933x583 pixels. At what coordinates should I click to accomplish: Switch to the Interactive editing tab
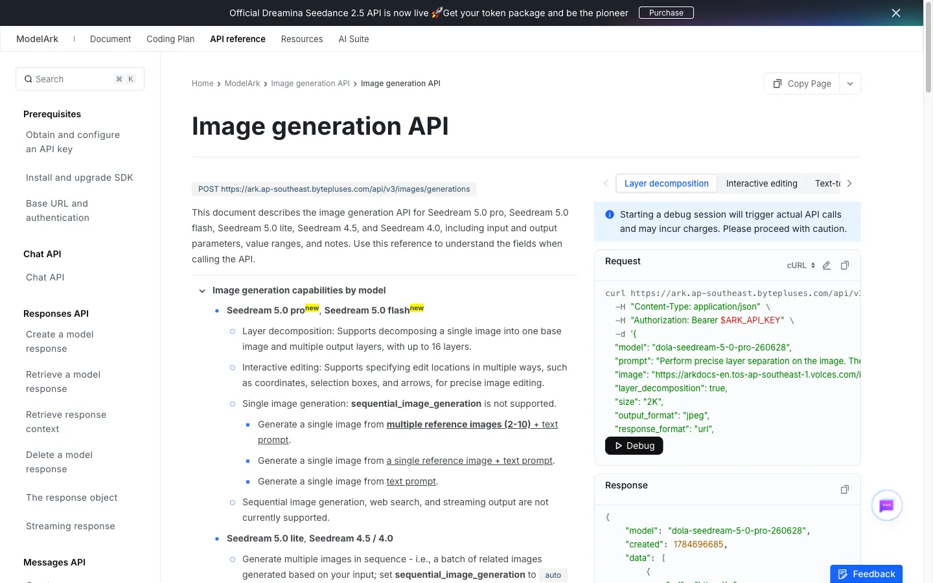pos(762,183)
